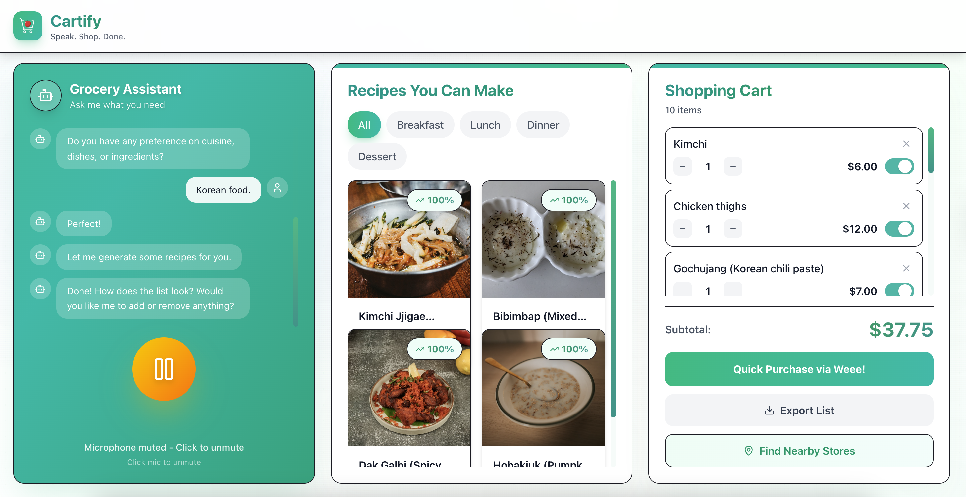Click the Export List button
Screen dimensions: 966x497
[x=799, y=410]
